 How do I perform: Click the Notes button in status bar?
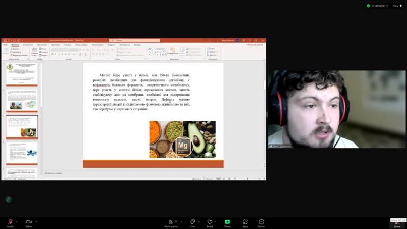point(197,179)
